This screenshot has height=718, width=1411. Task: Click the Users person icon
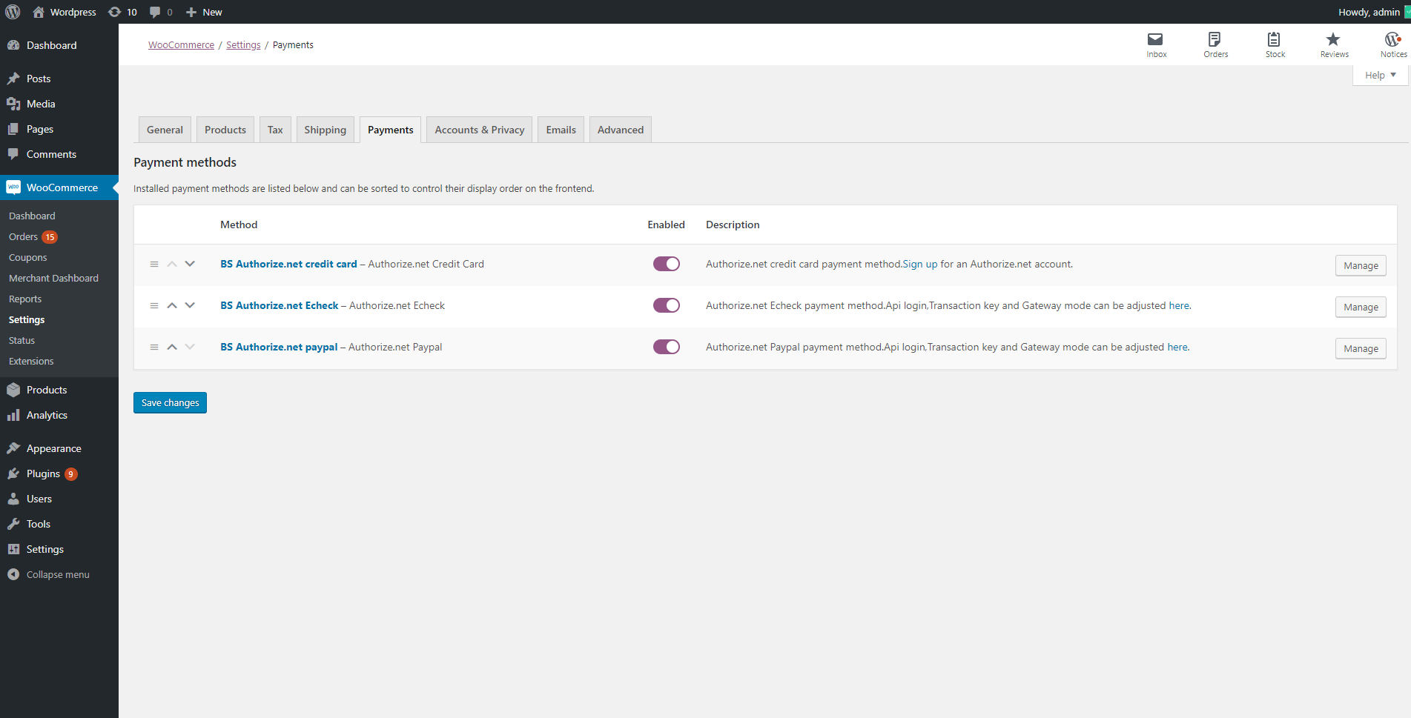13,499
